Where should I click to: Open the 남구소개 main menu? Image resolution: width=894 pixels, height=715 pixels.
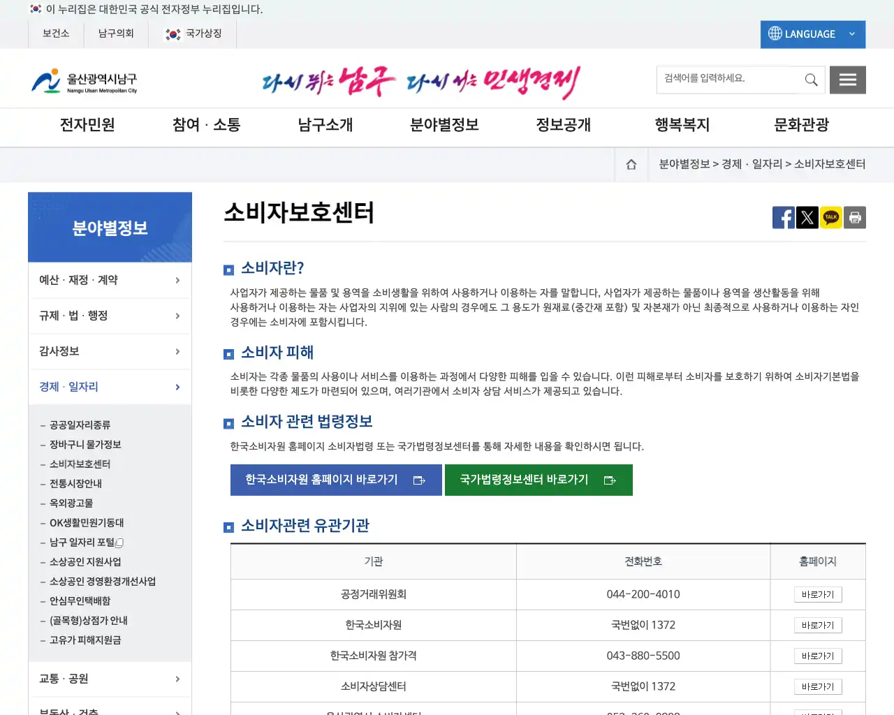(x=325, y=125)
